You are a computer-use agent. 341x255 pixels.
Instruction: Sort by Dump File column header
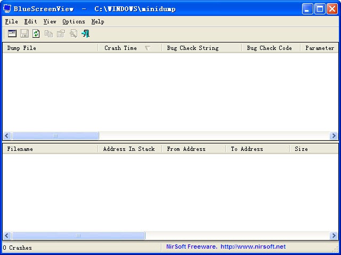[x=21, y=48]
